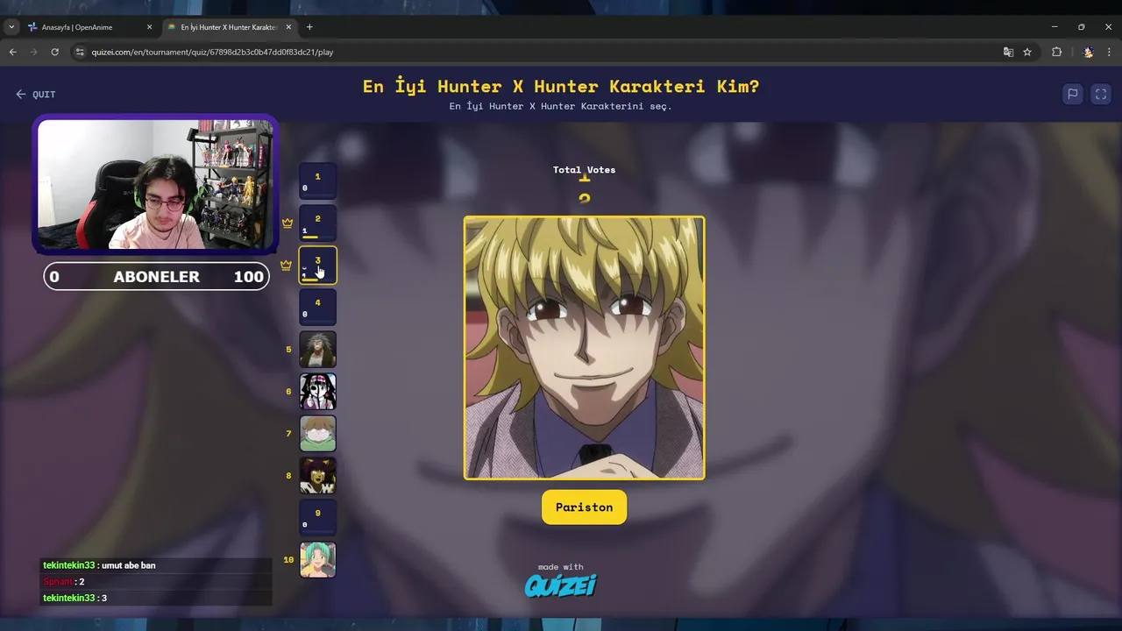Click the Pariston name button
This screenshot has height=631, width=1122.
pyautogui.click(x=584, y=507)
